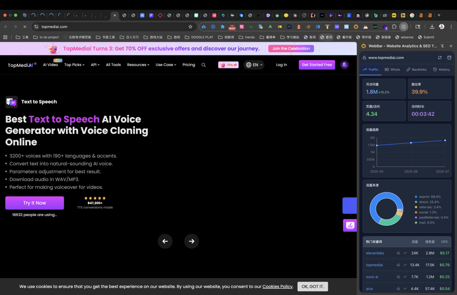Open the GOOGLE PLAY bookmark folder
The image size is (457, 295).
pyautogui.click(x=199, y=37)
